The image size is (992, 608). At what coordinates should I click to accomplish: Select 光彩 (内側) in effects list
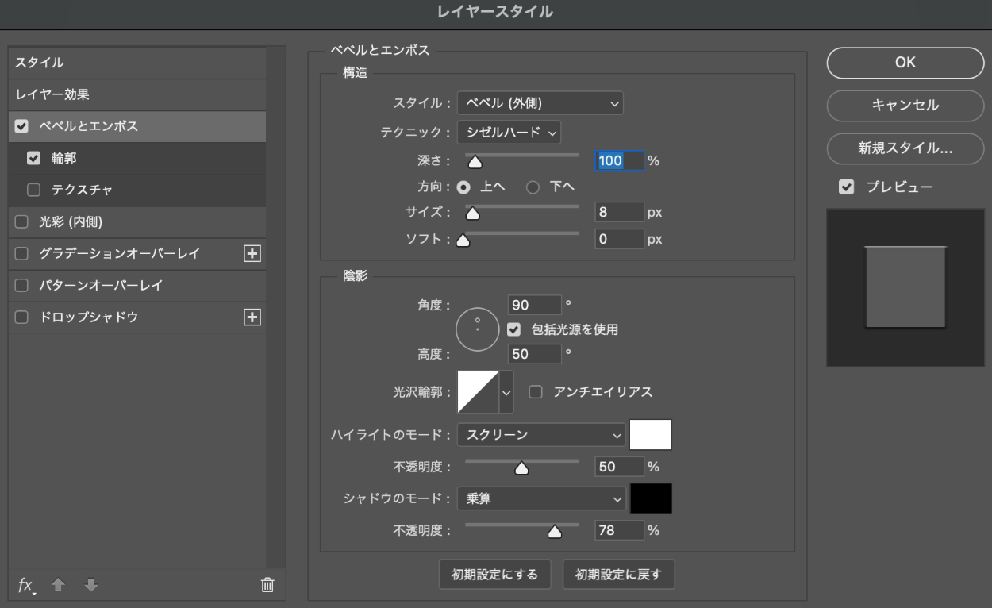coord(71,221)
